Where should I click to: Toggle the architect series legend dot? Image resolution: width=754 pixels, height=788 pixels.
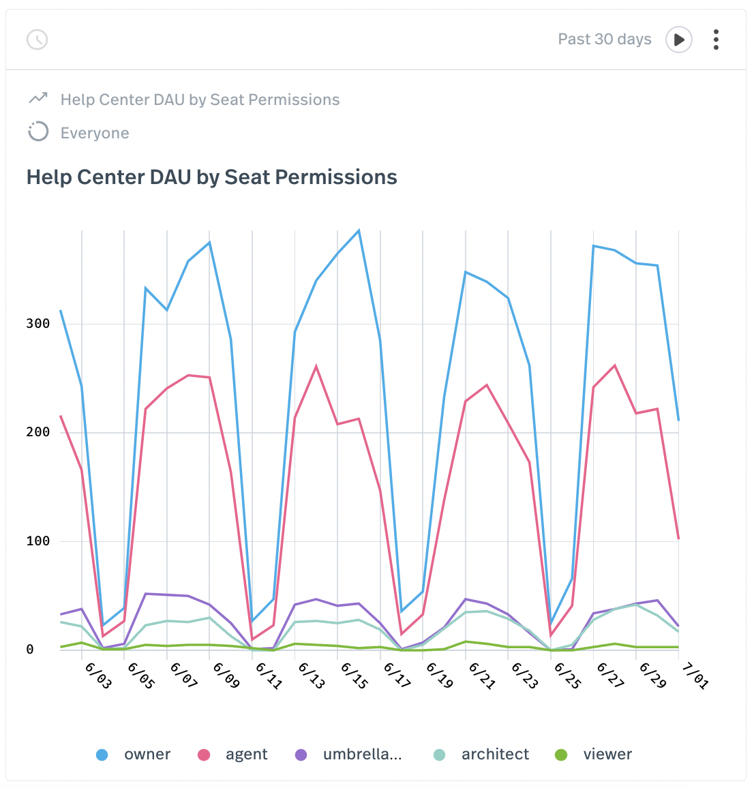coord(440,755)
